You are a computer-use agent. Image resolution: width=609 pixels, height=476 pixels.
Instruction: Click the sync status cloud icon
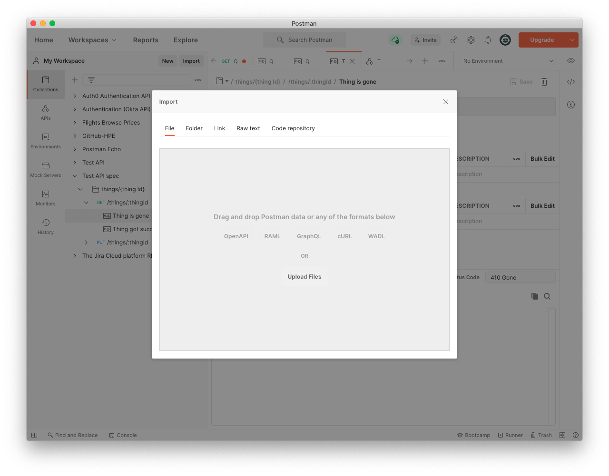pyautogui.click(x=395, y=40)
